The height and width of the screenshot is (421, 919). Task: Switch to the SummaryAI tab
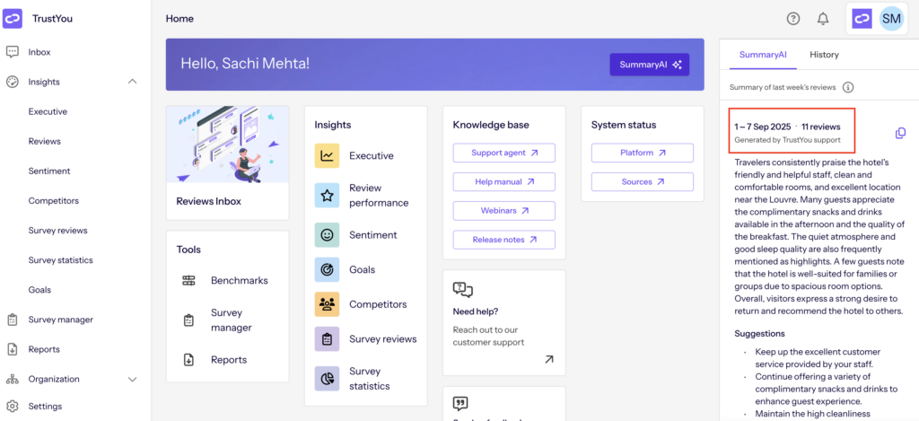[x=763, y=55]
